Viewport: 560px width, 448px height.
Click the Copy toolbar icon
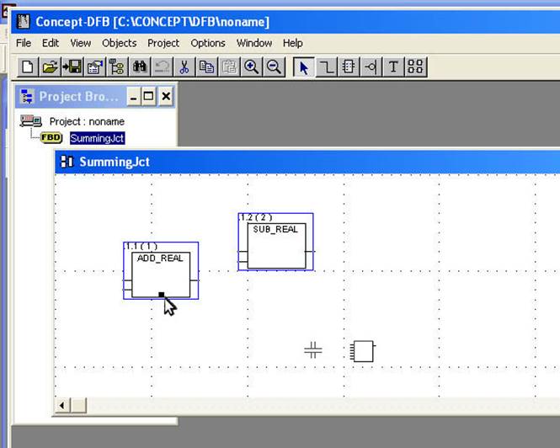[x=206, y=67]
